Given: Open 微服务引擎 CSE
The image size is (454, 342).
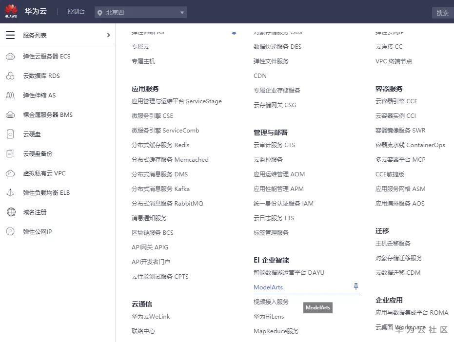Looking at the screenshot, I should 152,116.
